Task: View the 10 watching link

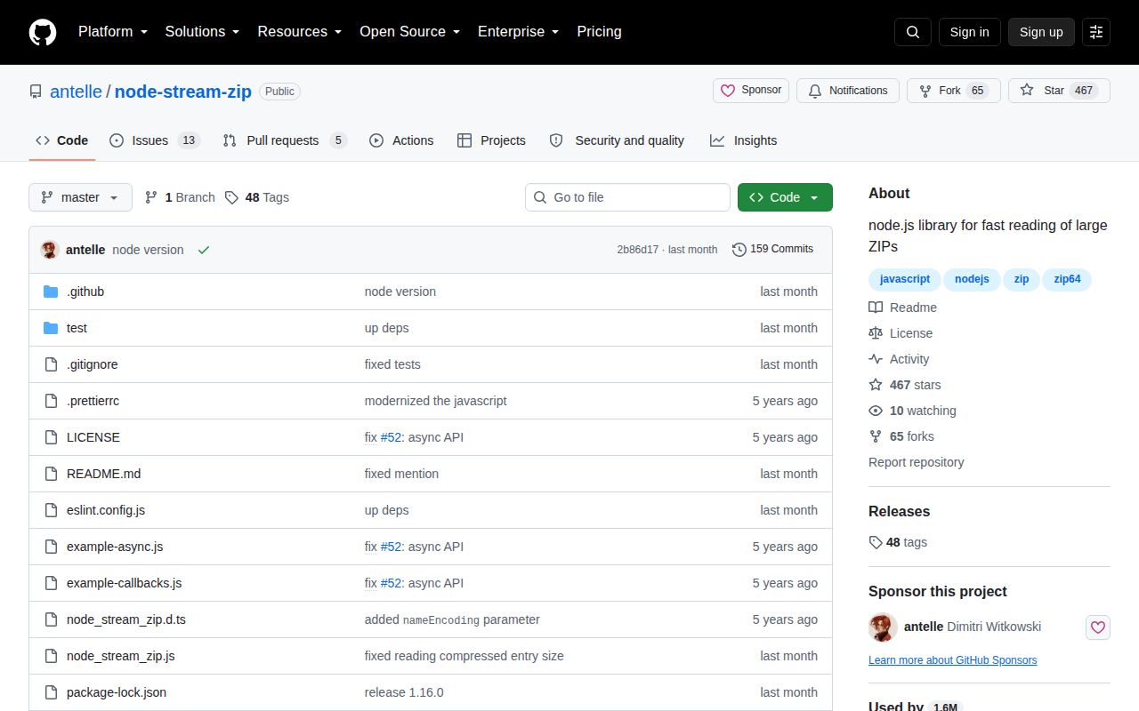Action: (912, 411)
